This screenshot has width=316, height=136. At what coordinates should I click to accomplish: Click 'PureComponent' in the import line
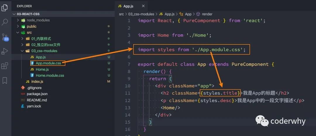point(202,20)
